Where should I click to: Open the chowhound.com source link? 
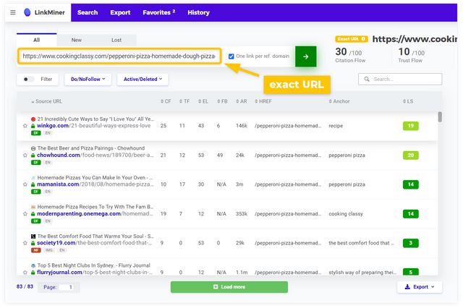coord(95,155)
